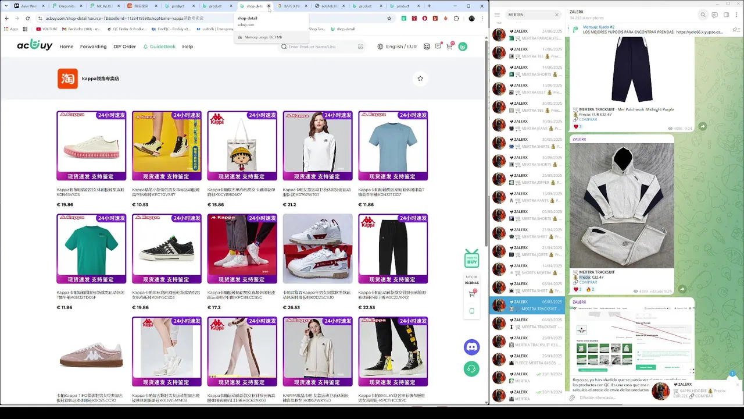Open the Kappa tote bag product image
Image resolution: width=744 pixels, height=419 pixels.
coord(242,145)
